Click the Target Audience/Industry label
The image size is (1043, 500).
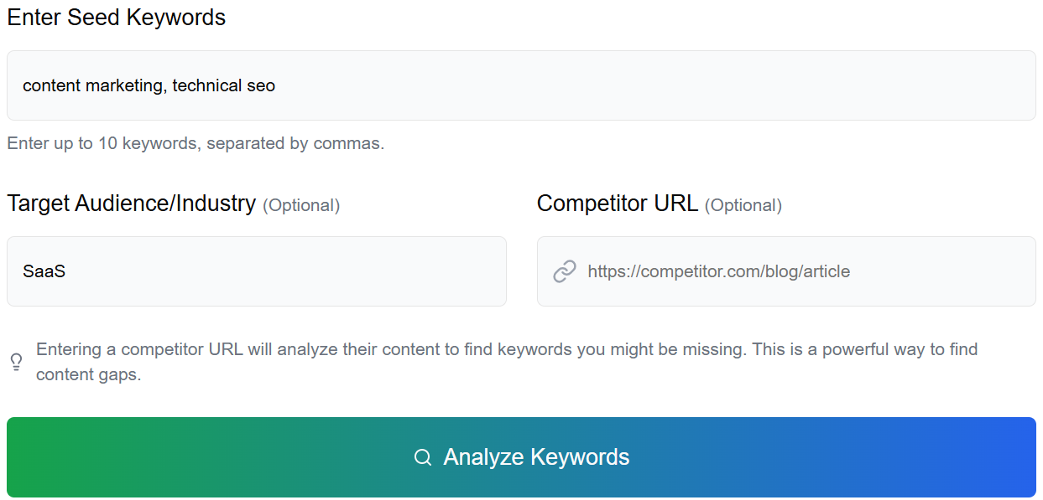pyautogui.click(x=132, y=204)
